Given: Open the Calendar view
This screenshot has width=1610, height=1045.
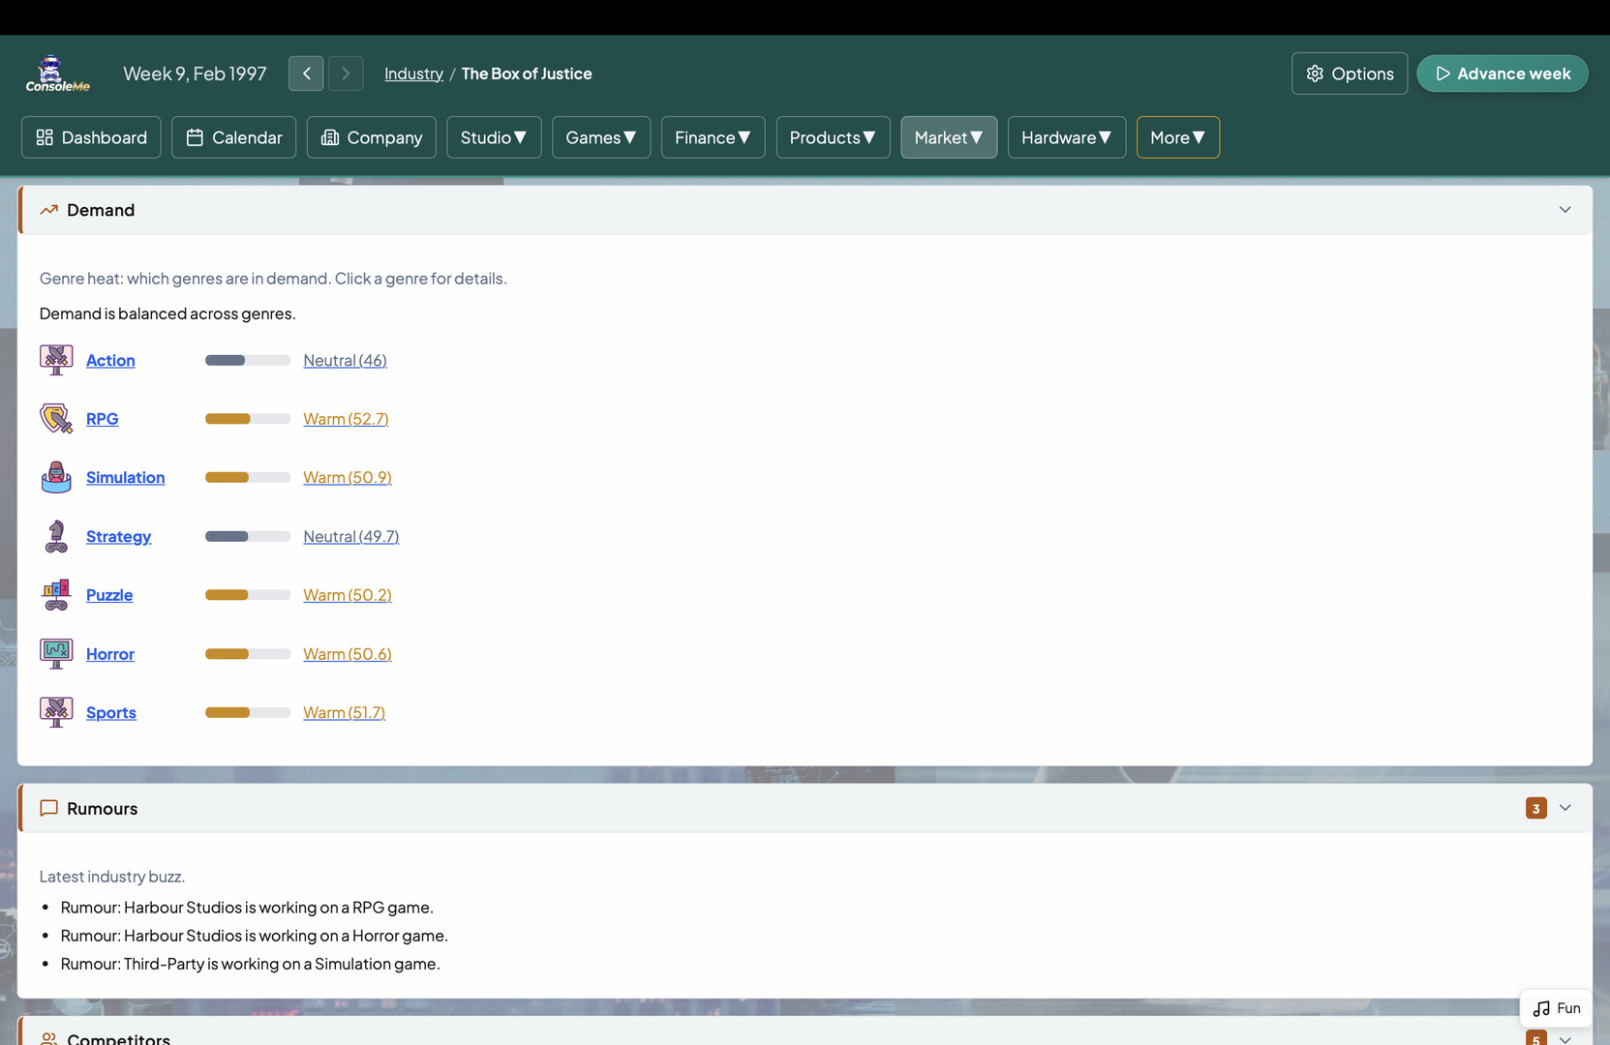Looking at the screenshot, I should click(x=233, y=137).
